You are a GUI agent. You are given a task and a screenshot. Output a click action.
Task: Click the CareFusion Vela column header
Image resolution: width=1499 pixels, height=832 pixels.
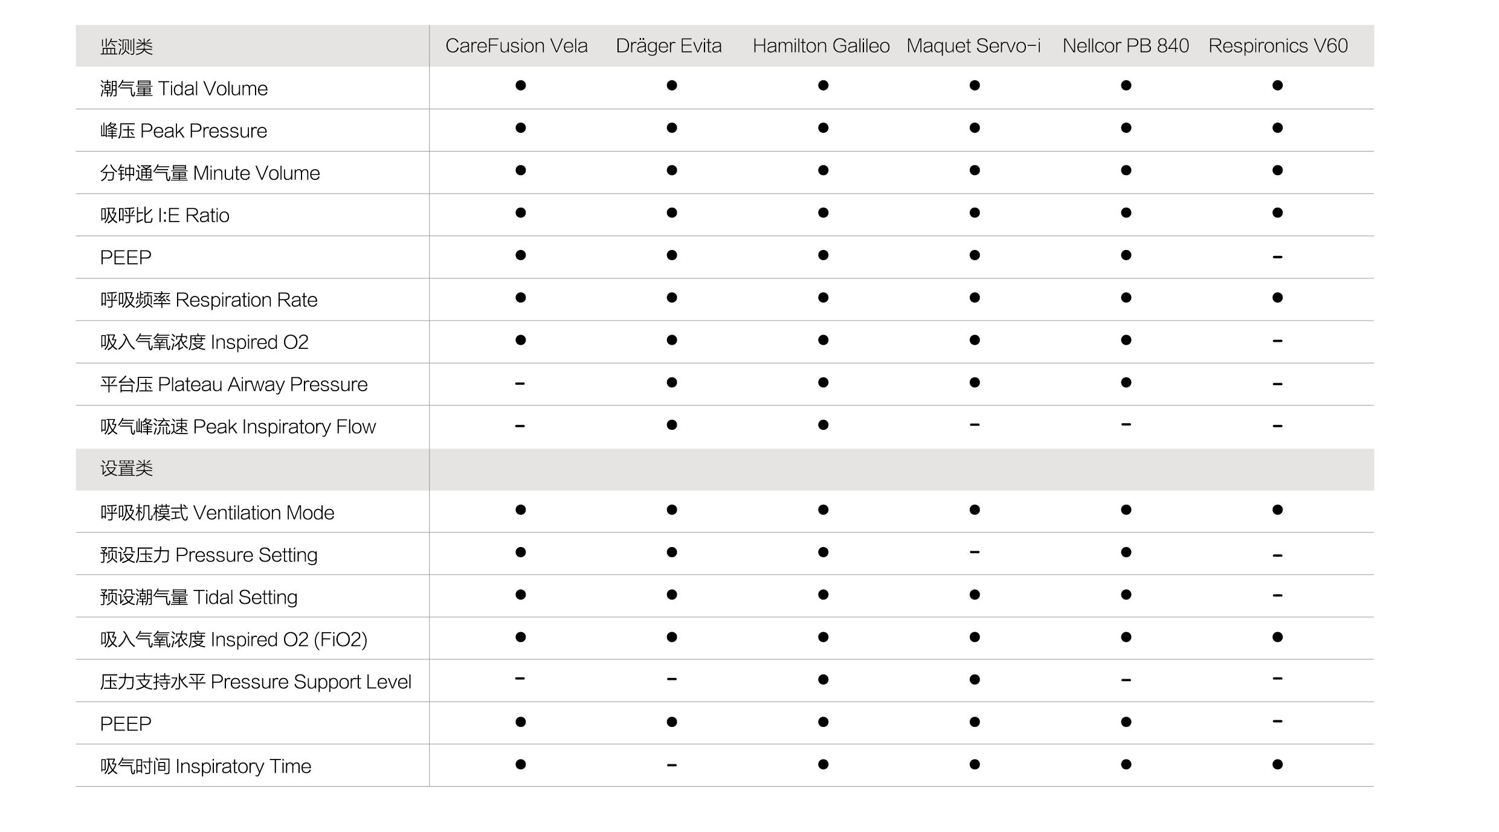[x=516, y=46]
